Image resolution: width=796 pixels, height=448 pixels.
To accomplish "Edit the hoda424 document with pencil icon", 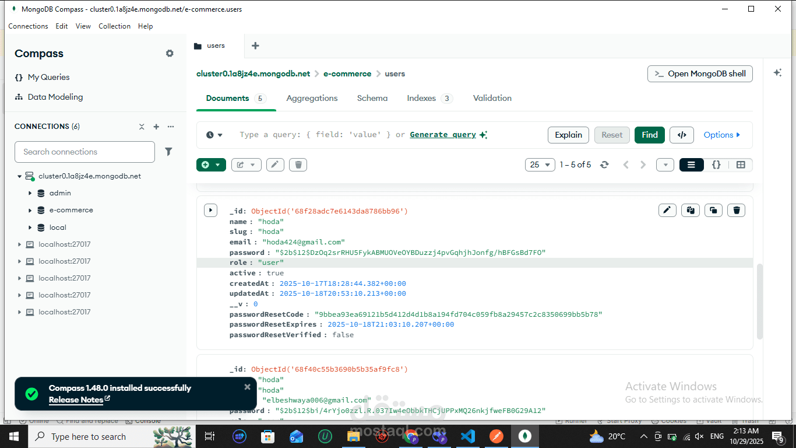I will (667, 210).
